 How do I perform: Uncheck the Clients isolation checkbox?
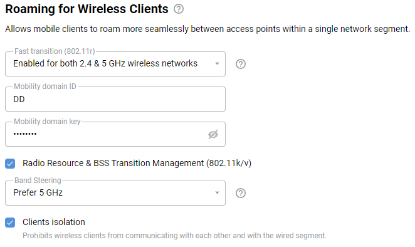(x=10, y=223)
